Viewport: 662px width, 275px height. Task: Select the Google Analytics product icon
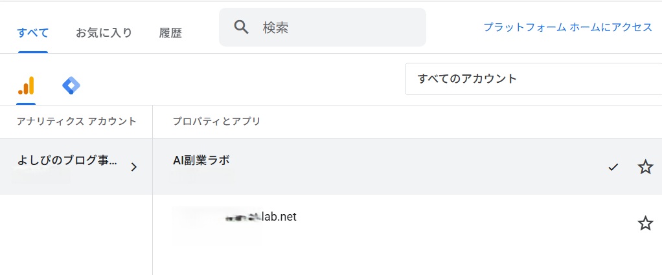(x=26, y=86)
